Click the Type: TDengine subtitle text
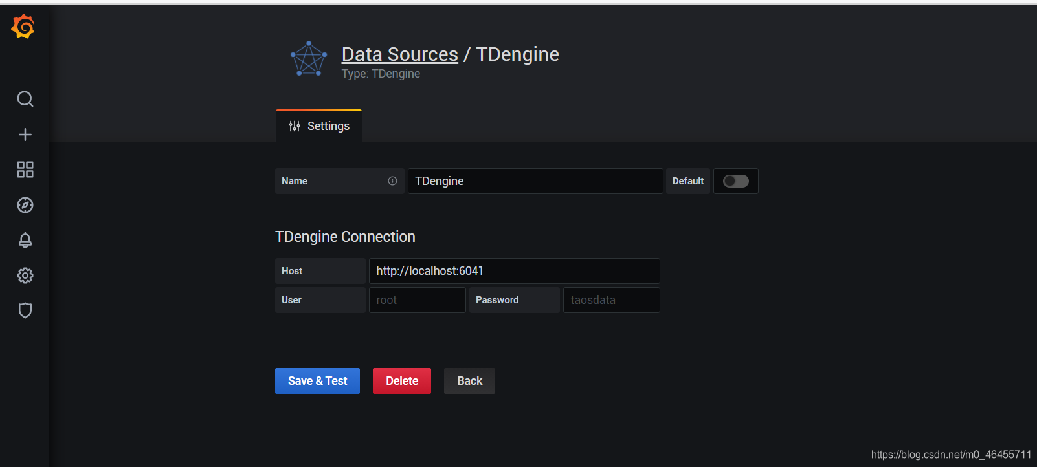 pos(381,74)
